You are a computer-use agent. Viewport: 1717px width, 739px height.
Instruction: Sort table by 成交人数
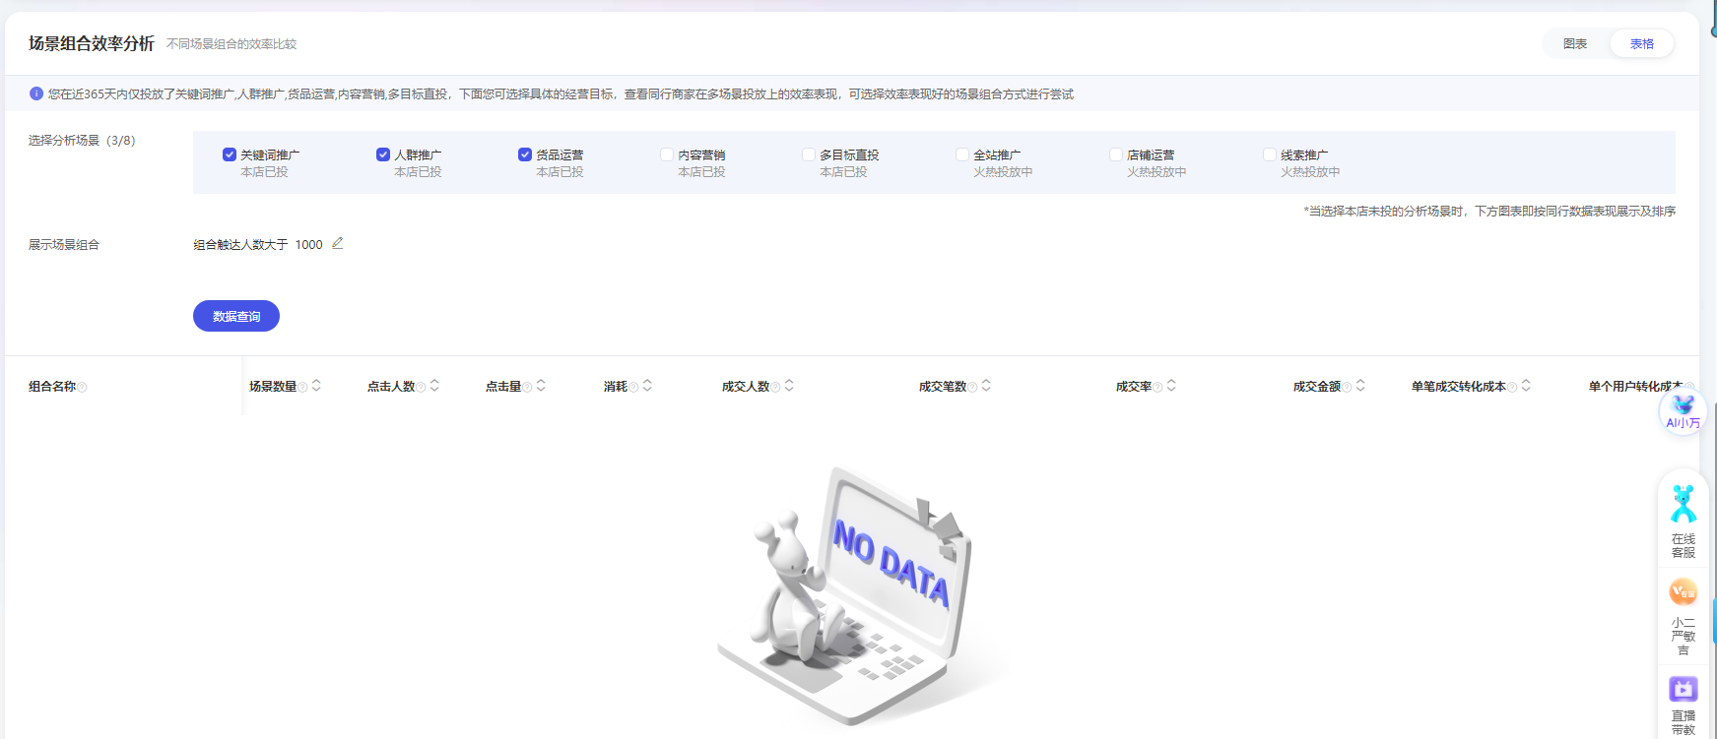pos(789,386)
